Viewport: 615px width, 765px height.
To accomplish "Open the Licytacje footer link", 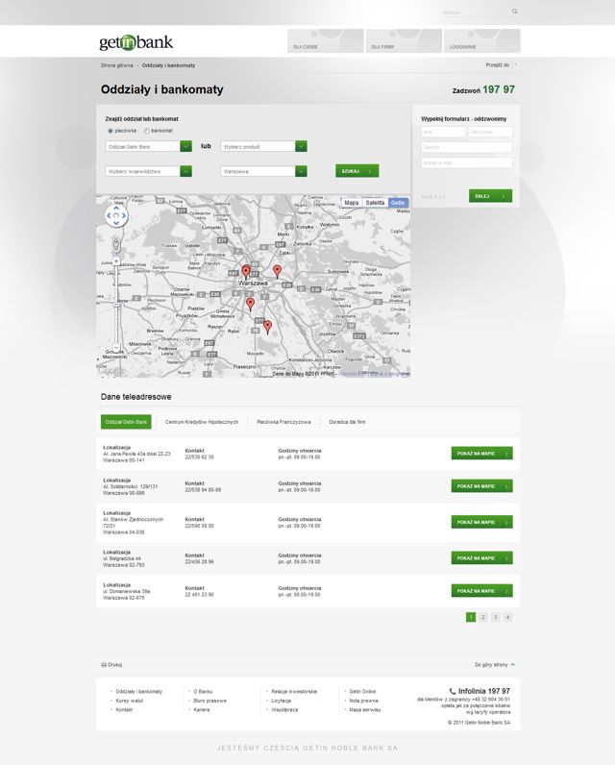I will [x=282, y=701].
